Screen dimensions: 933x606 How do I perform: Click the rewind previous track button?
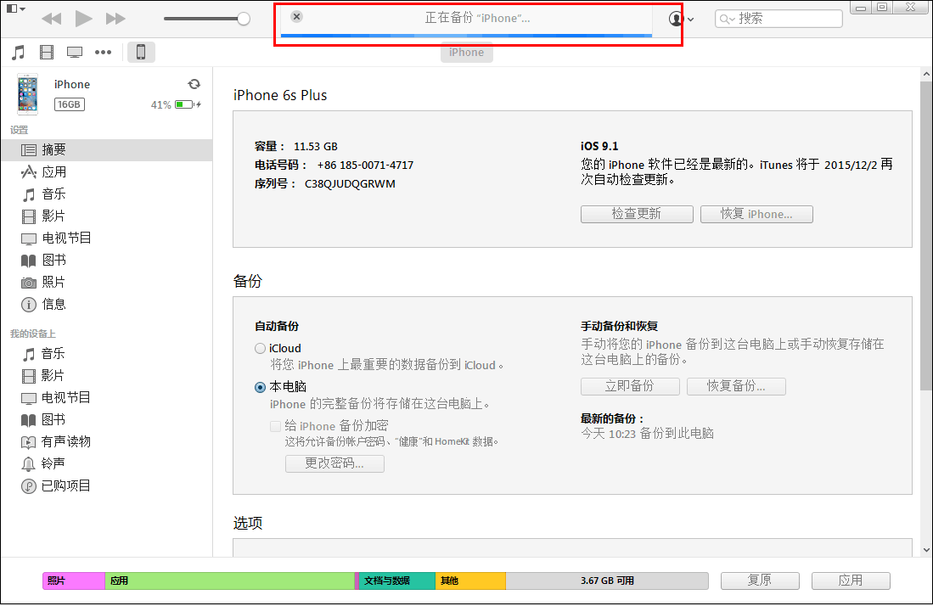point(52,19)
